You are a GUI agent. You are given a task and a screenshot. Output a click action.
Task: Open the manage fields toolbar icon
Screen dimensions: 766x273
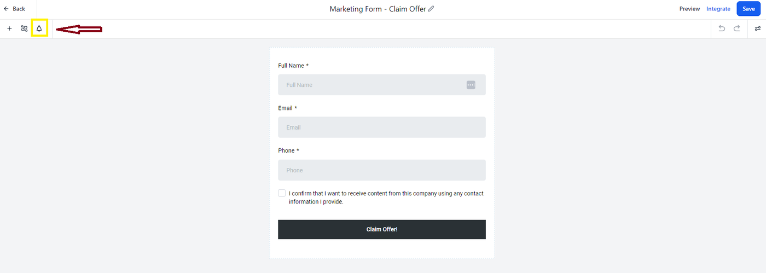coord(24,28)
